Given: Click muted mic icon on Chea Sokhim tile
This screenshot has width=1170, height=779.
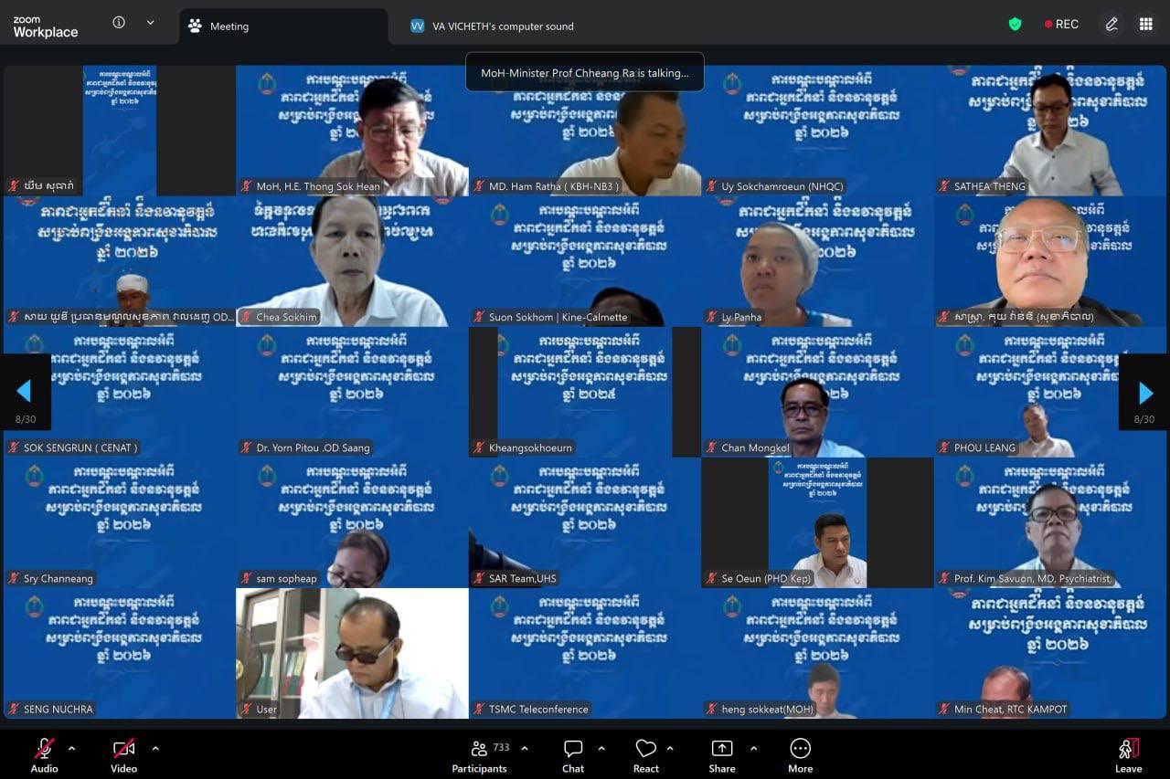Looking at the screenshot, I should click(247, 317).
